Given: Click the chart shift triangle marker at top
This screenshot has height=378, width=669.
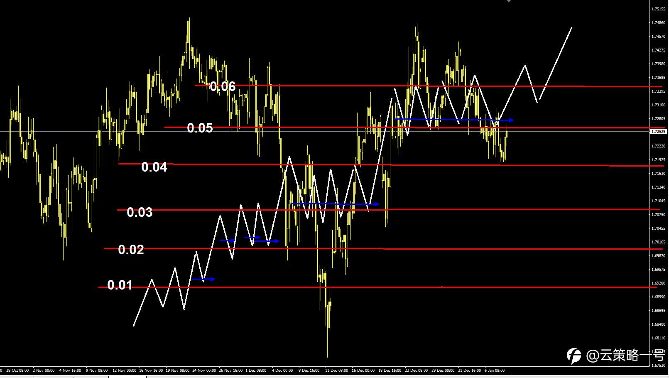Looking at the screenshot, I should click(509, 1).
